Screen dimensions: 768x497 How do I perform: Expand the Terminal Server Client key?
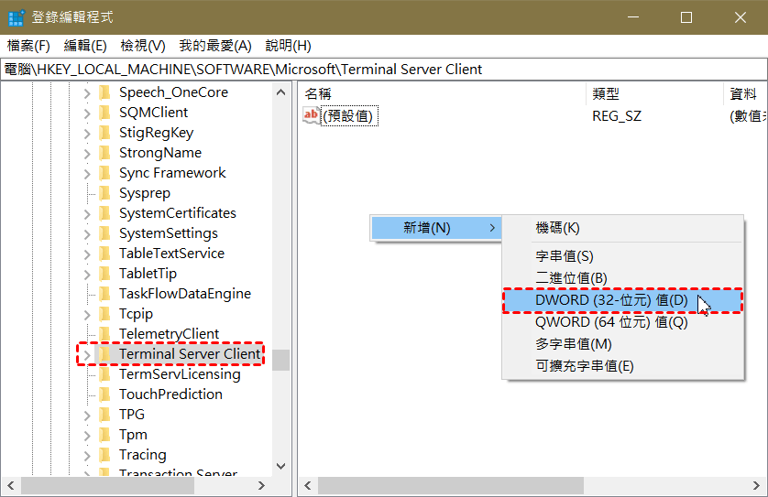87,354
